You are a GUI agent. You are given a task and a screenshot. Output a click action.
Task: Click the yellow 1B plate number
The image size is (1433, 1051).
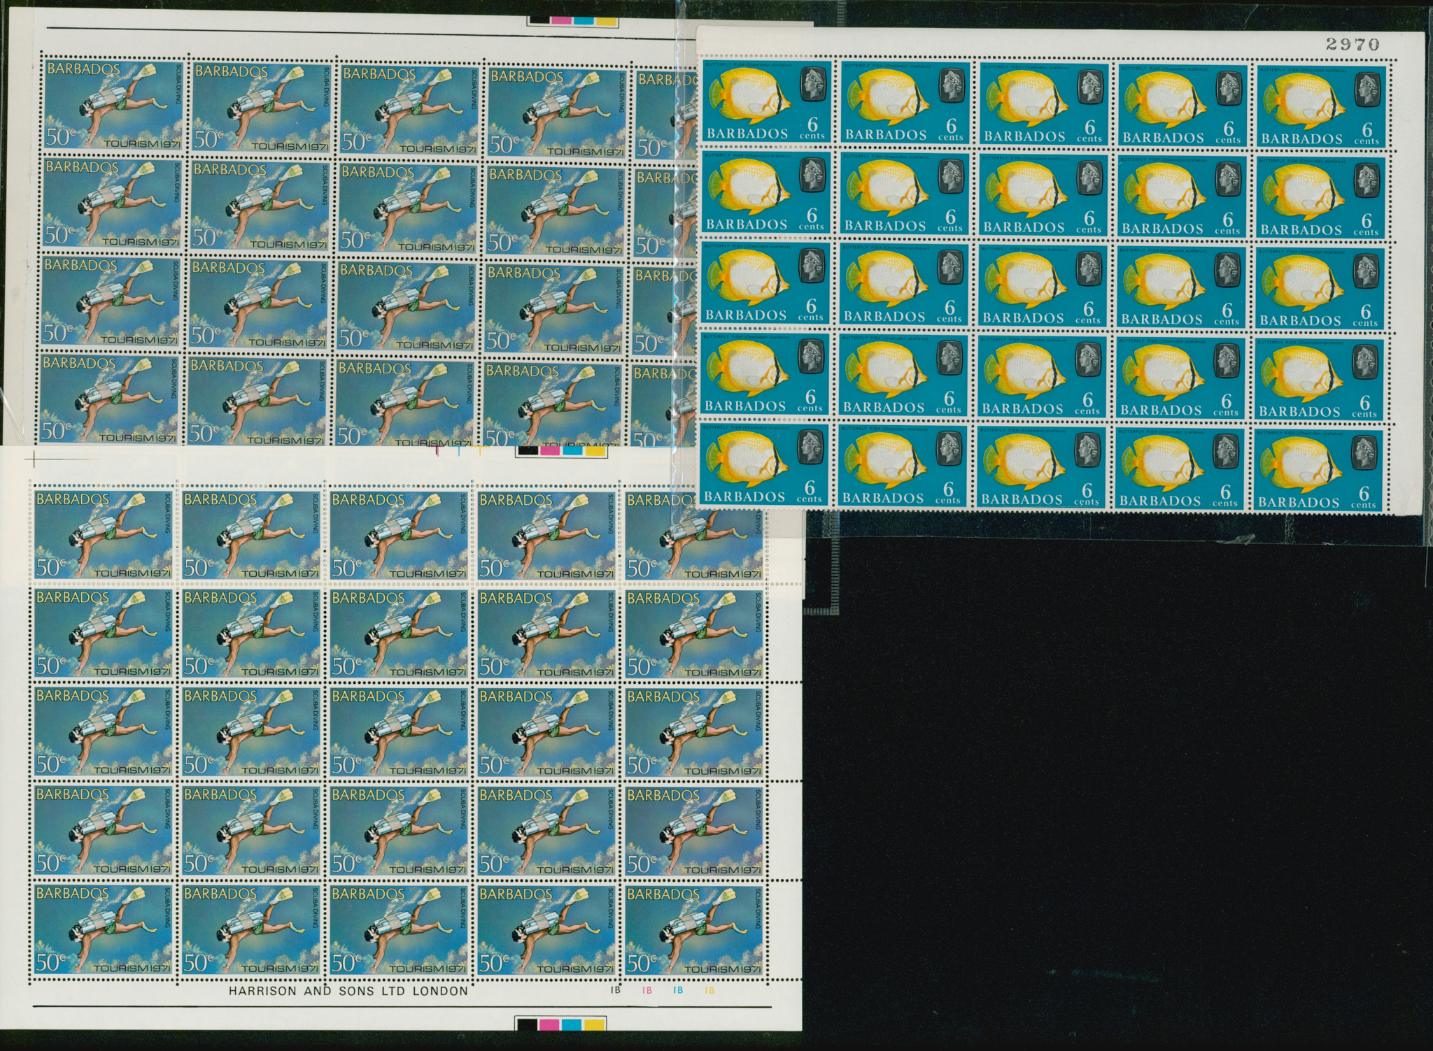(710, 991)
